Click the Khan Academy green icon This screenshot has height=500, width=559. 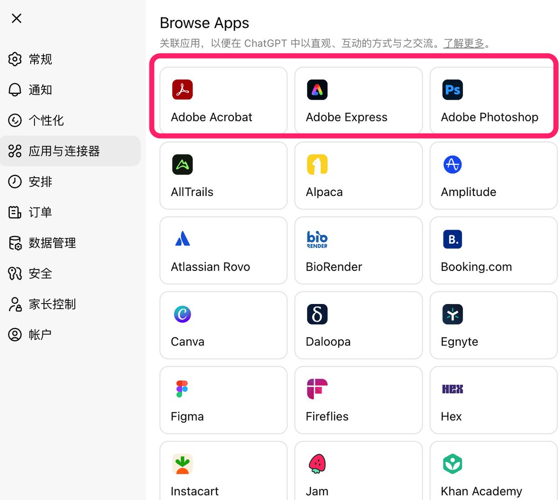click(x=452, y=464)
